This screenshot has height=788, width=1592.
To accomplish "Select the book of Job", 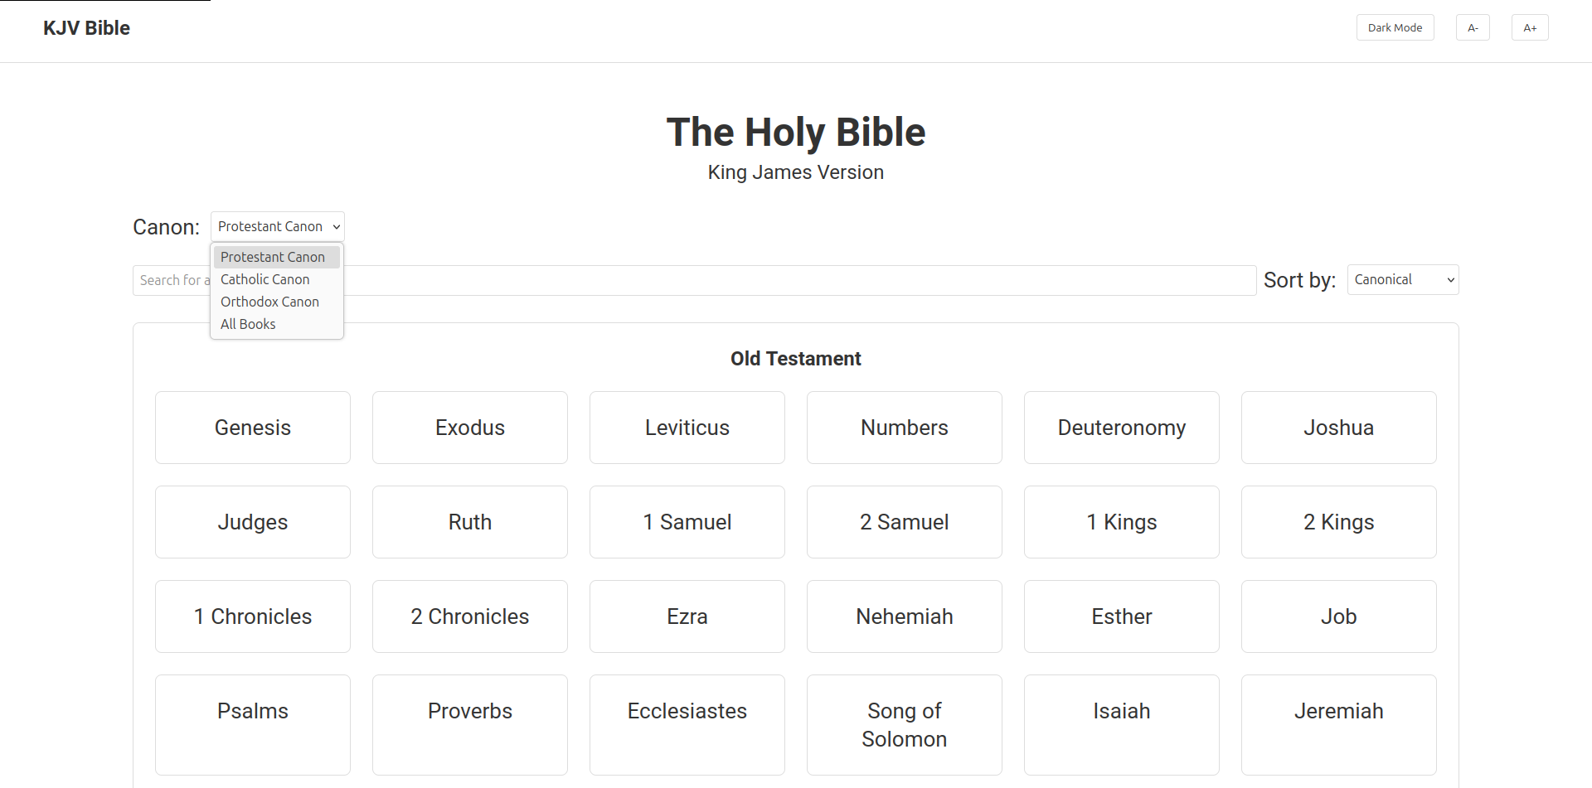I will click(1338, 616).
